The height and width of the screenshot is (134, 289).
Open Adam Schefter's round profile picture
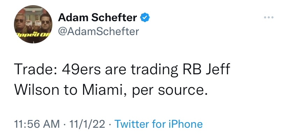click(33, 24)
